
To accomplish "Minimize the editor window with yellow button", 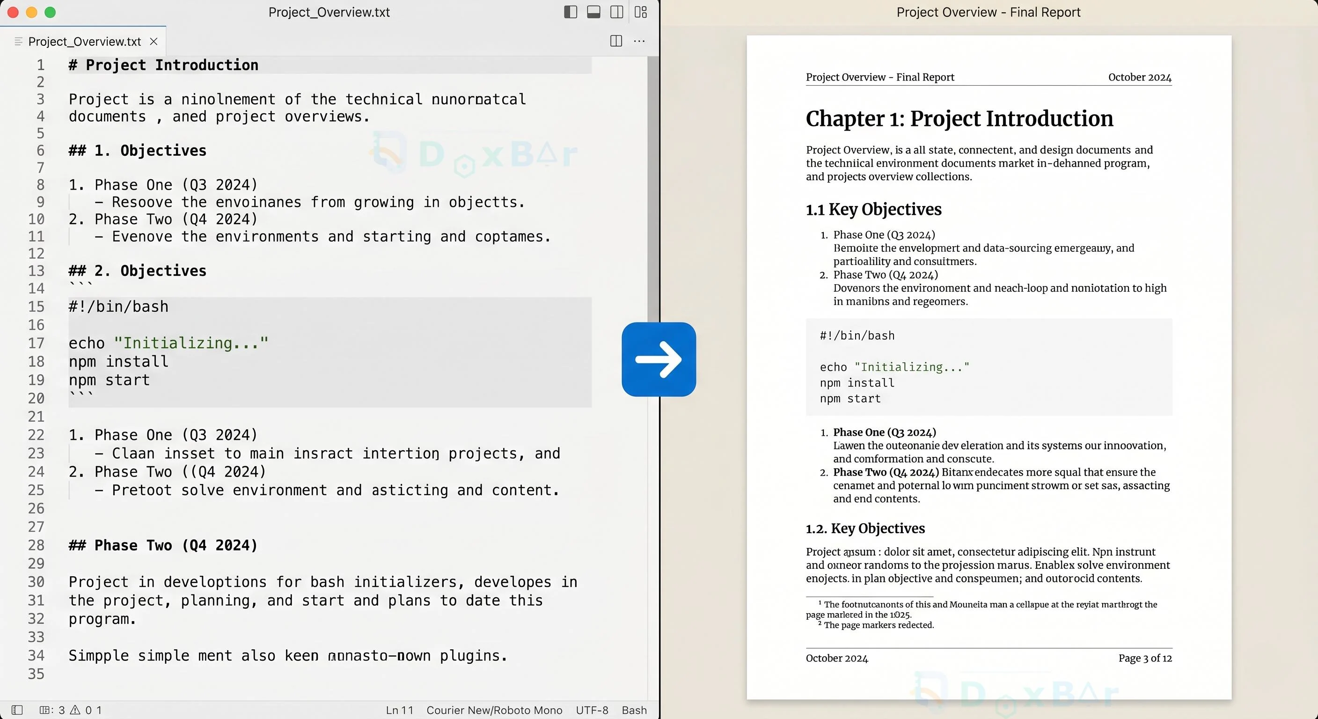I will click(x=32, y=12).
